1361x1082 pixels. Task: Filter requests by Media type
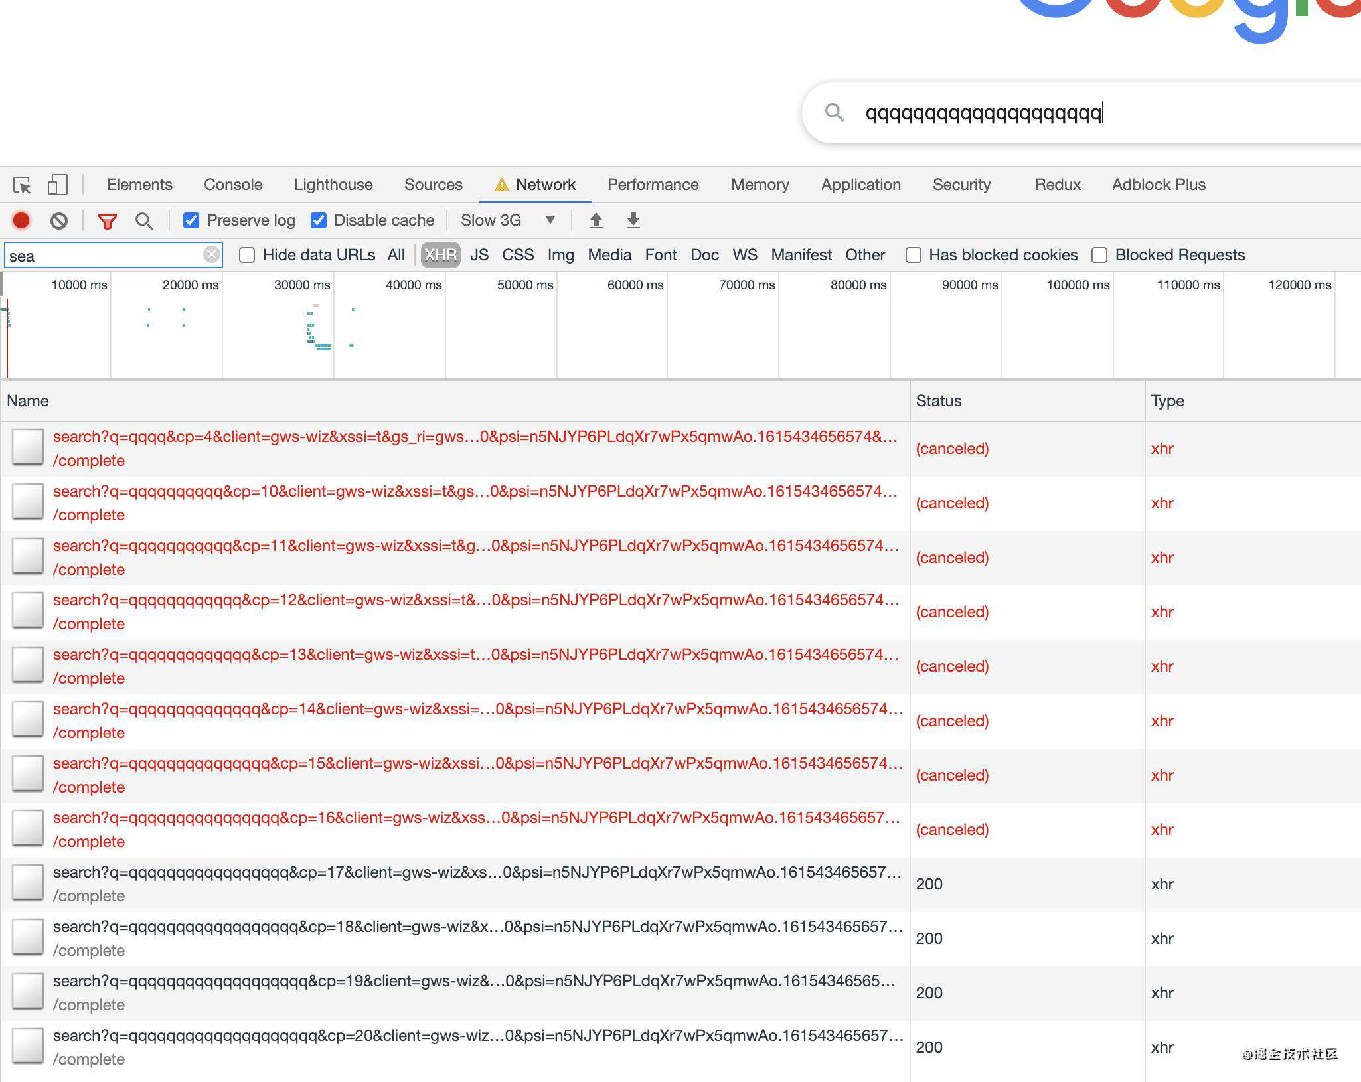click(609, 255)
